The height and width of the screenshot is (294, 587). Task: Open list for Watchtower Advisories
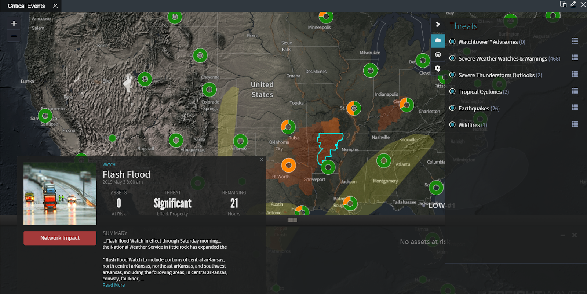point(575,41)
